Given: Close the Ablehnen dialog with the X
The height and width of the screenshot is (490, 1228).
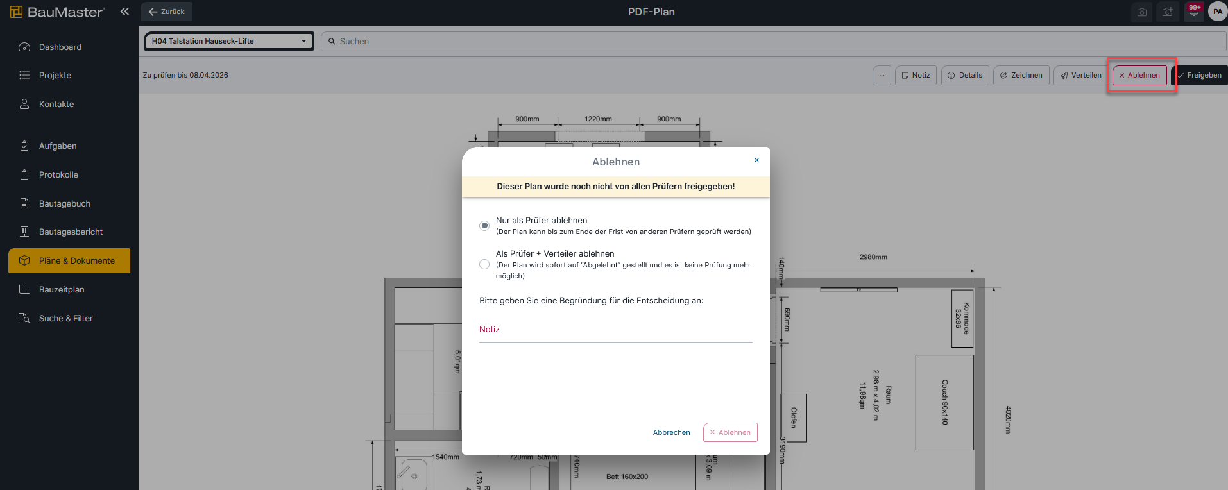Looking at the screenshot, I should click(756, 160).
